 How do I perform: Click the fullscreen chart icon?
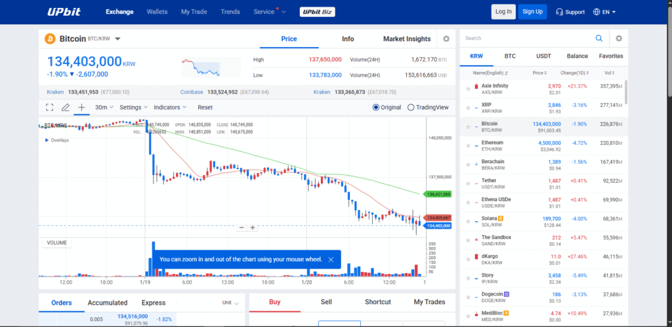[x=50, y=107]
